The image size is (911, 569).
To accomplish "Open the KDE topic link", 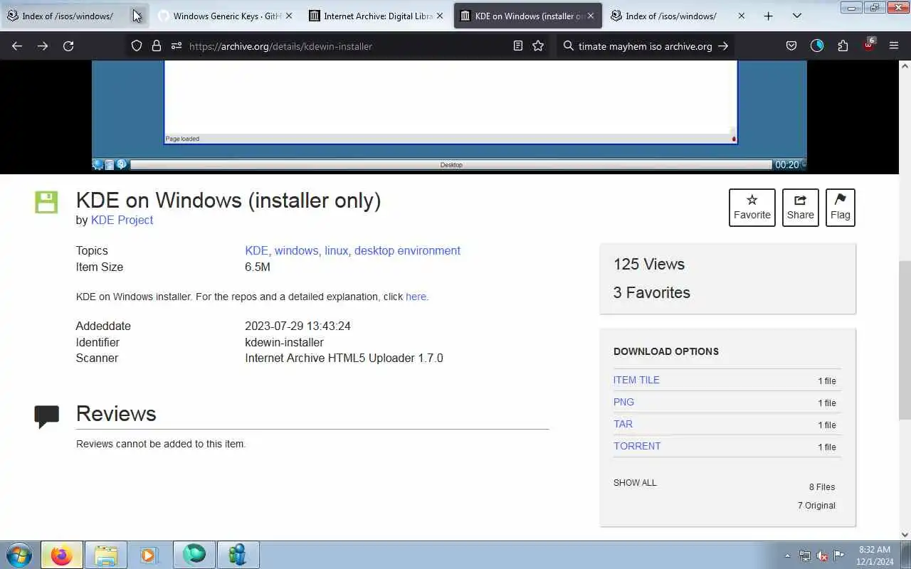I will pos(256,250).
